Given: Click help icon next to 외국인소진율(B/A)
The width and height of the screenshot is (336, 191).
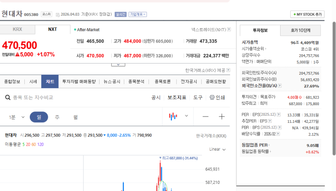Looking at the screenshot, I should coord(280,86).
